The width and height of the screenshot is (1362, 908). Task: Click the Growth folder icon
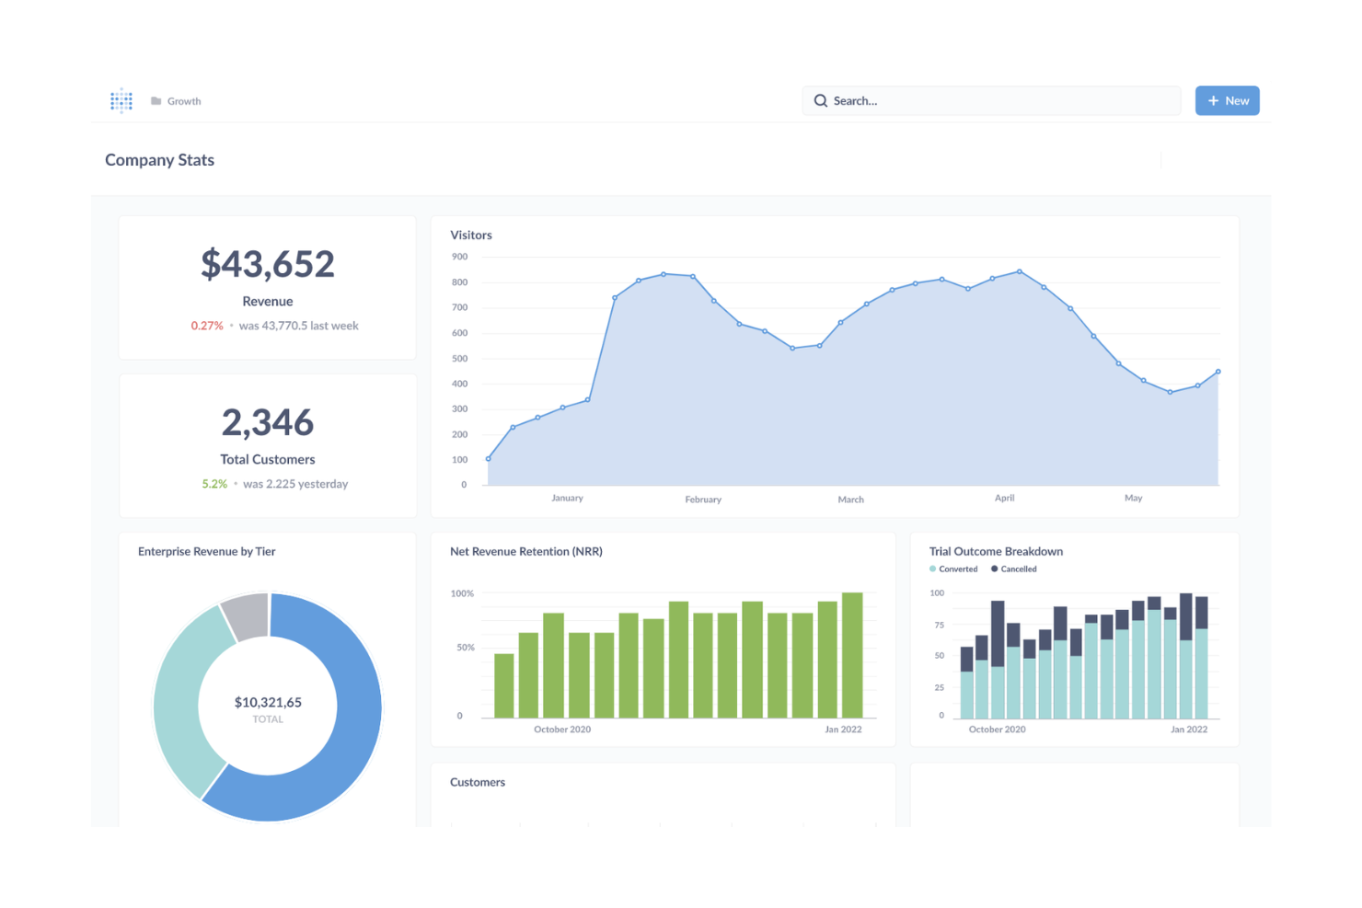pos(156,101)
